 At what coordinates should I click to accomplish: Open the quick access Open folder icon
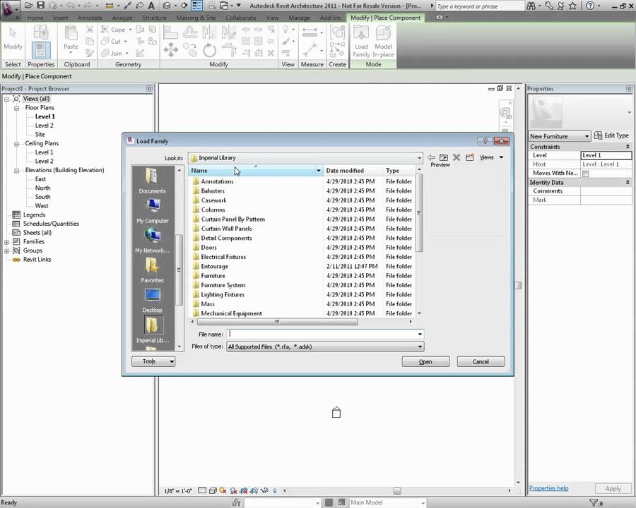pyautogui.click(x=28, y=5)
